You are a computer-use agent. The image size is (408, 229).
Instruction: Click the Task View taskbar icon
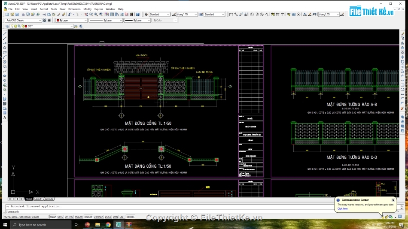click(x=76, y=225)
